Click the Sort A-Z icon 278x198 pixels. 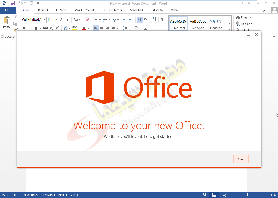[x=154, y=20]
